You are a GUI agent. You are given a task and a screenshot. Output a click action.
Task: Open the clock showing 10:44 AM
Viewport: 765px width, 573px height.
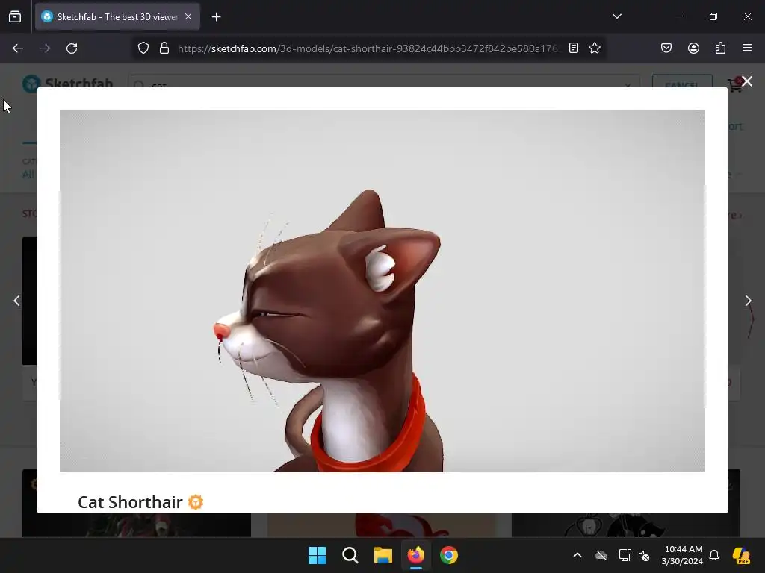click(x=683, y=555)
